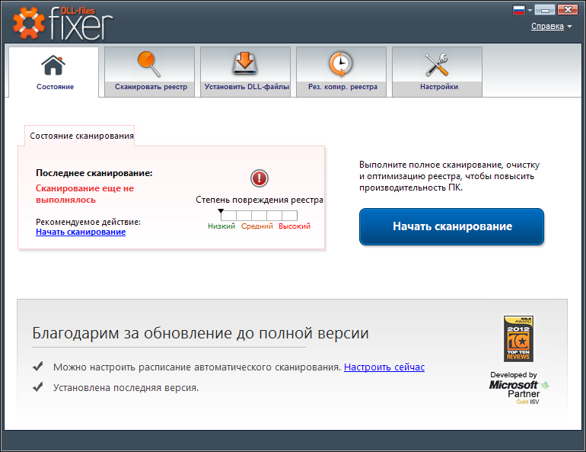Click the Настроить сейчас link
Screen dimensions: 586x452
click(x=384, y=367)
